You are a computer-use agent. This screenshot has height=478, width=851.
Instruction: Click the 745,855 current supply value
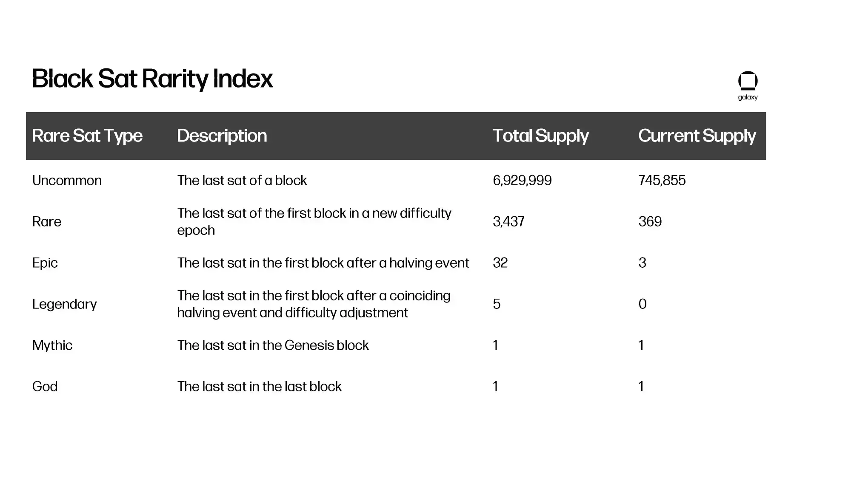coord(662,181)
